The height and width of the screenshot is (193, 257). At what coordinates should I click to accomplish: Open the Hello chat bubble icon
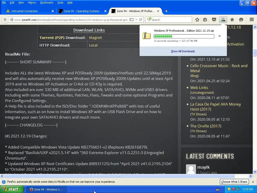pos(241,20)
